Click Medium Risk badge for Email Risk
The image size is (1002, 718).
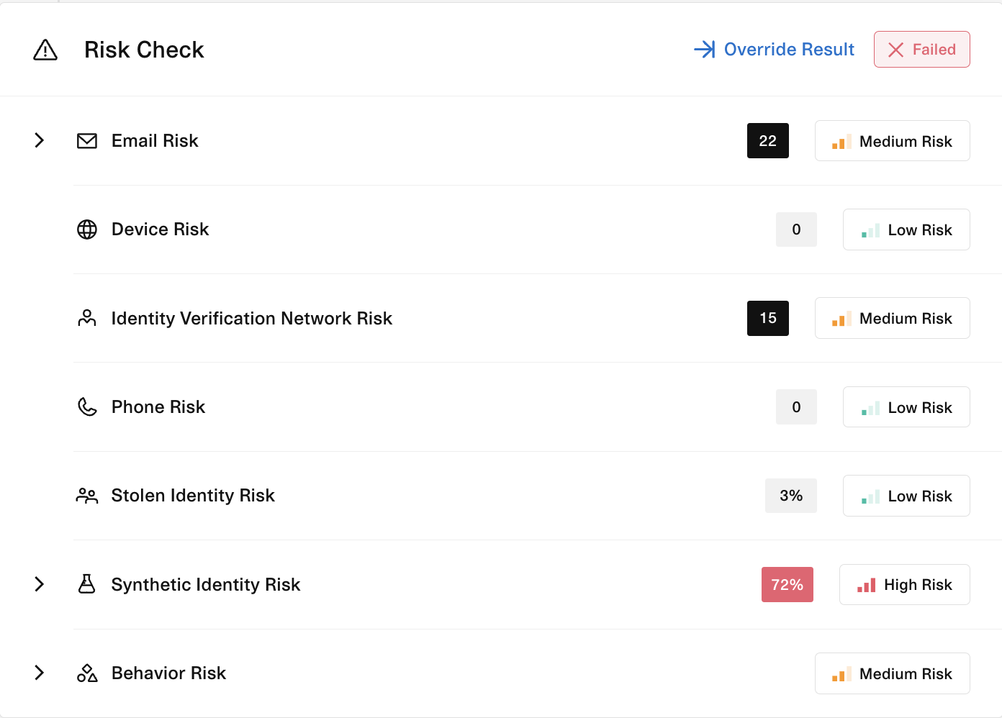(892, 141)
